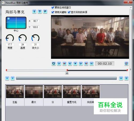Step back one frame
This screenshot has height=121, width=134.
(x=70, y=63)
